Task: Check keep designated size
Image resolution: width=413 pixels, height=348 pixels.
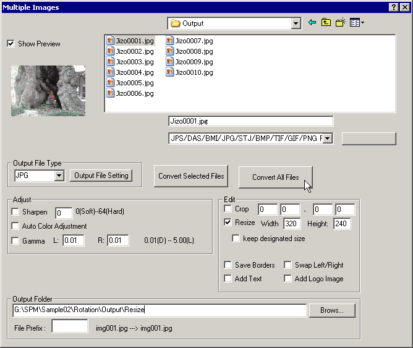Action: pos(236,239)
